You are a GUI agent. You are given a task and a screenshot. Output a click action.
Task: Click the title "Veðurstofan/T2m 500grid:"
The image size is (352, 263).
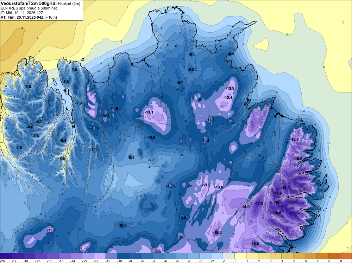point(29,3)
